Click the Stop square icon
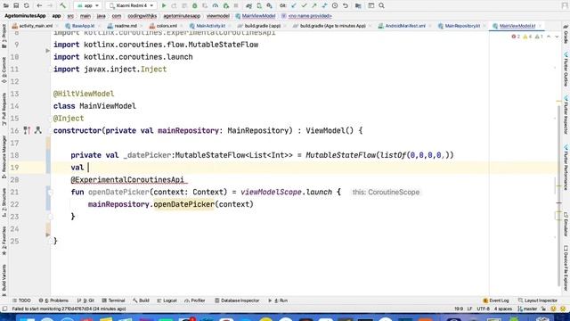 point(236,6)
